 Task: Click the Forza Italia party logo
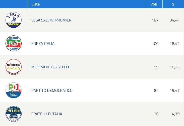[x=14, y=43]
